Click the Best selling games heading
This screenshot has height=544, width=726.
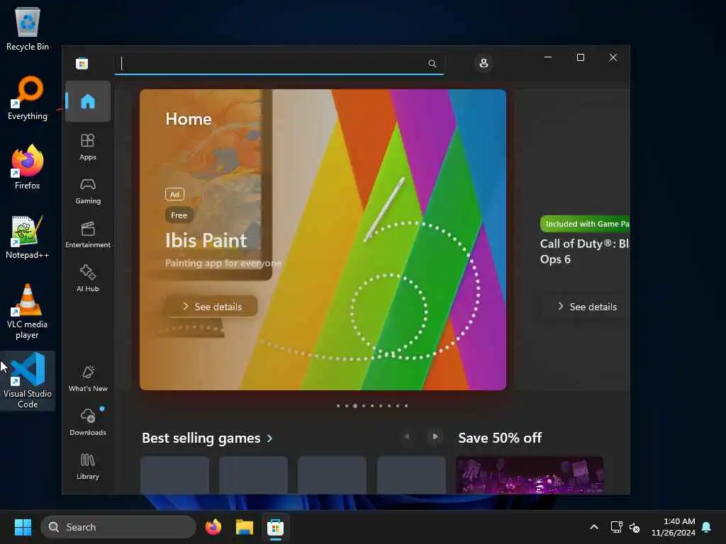coord(201,438)
